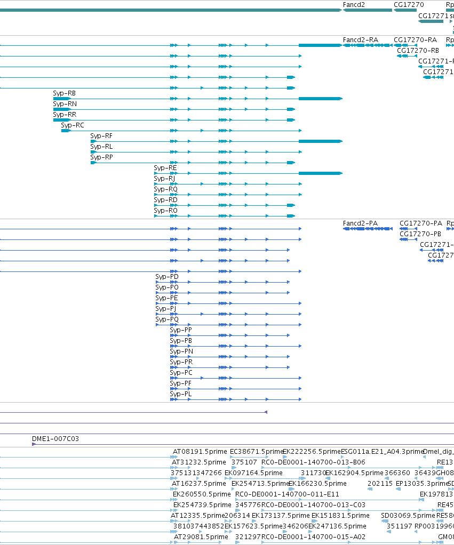
Task: Select the Syp-PR protein label
Action: (x=181, y=362)
